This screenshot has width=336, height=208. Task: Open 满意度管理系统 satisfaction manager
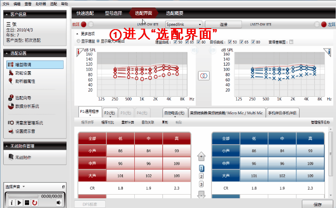[25, 123]
